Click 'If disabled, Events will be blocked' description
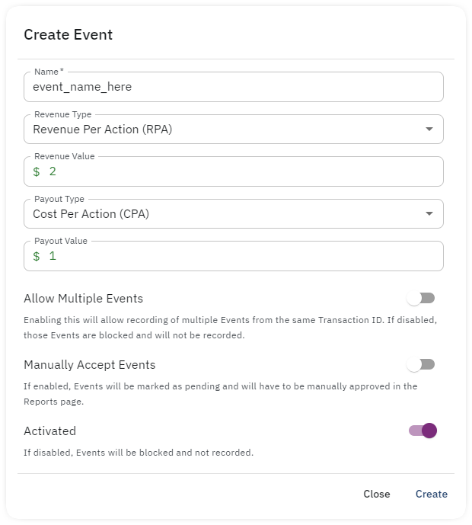The image size is (472, 525). (139, 453)
